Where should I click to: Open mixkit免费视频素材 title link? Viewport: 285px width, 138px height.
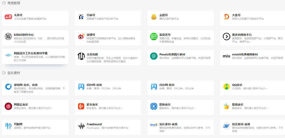pos(245,54)
